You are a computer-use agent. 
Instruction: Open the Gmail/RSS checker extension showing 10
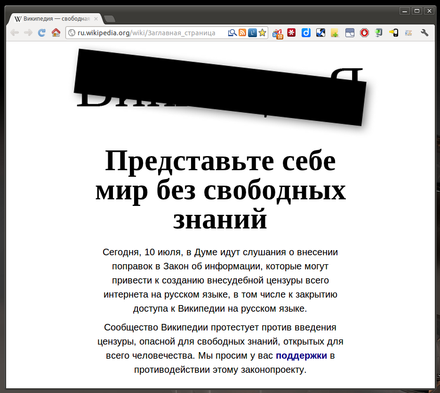[x=278, y=34]
